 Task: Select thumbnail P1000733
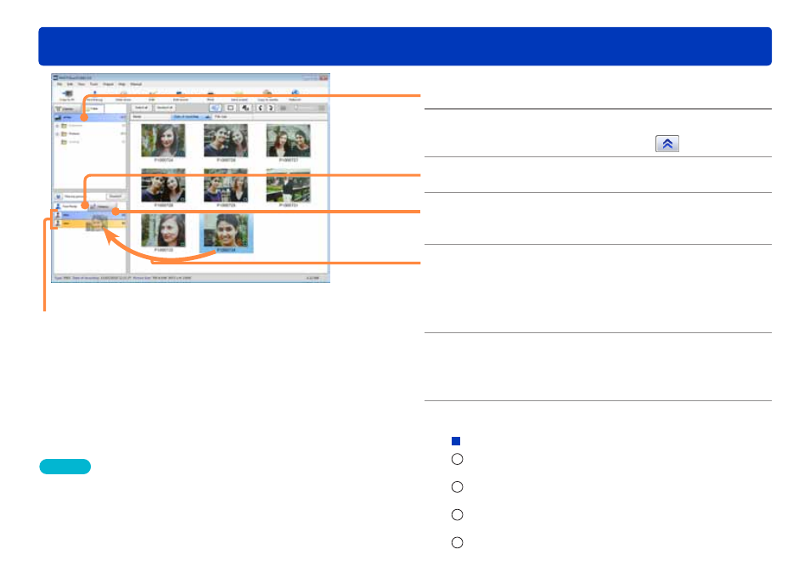point(163,230)
